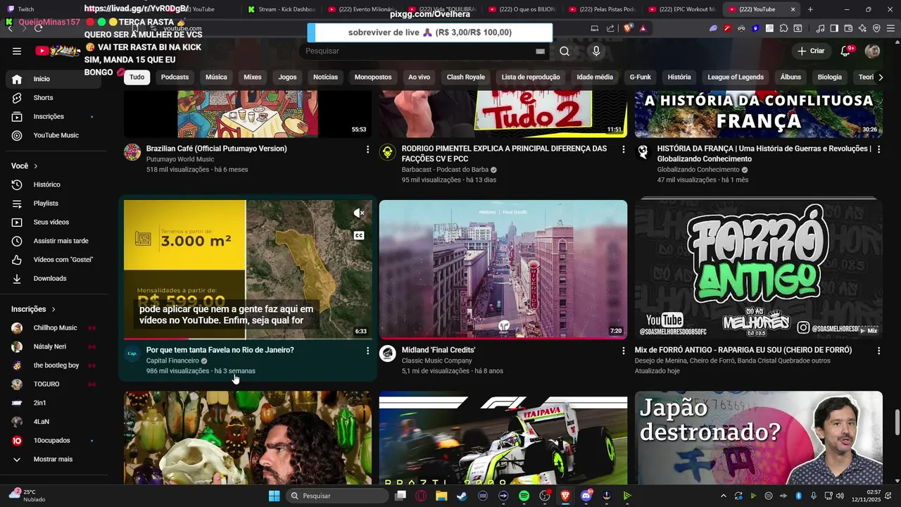The image size is (901, 507).
Task: Open Spotify from the taskbar
Action: tap(524, 496)
